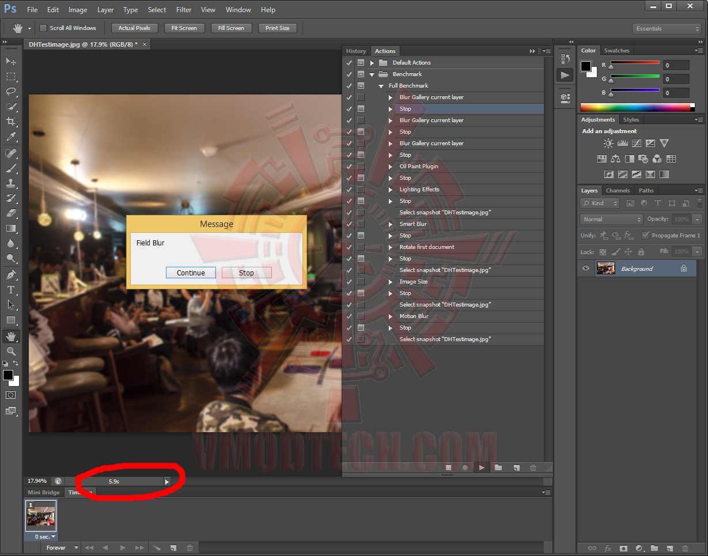Click the Fit Screen button

pos(184,28)
